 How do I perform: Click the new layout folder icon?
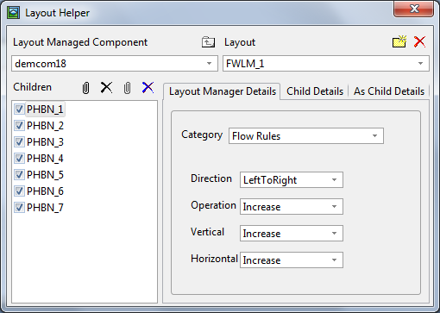click(399, 41)
